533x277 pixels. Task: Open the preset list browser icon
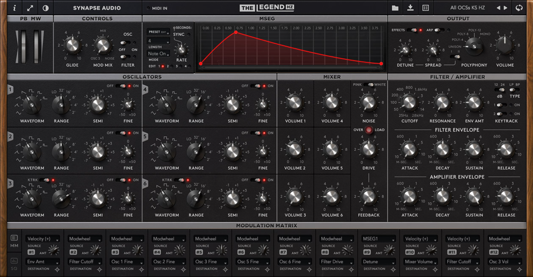point(426,8)
